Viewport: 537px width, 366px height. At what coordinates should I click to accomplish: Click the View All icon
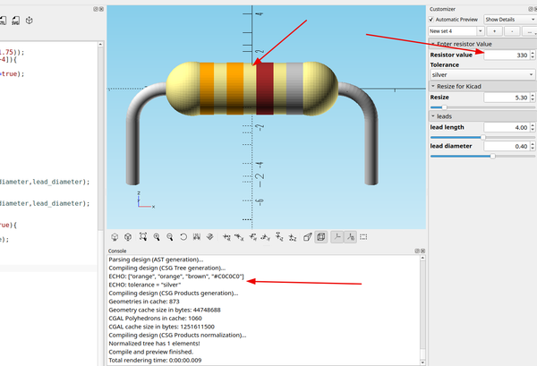click(143, 237)
